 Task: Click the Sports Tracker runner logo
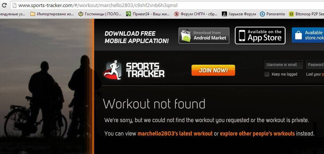(x=112, y=70)
